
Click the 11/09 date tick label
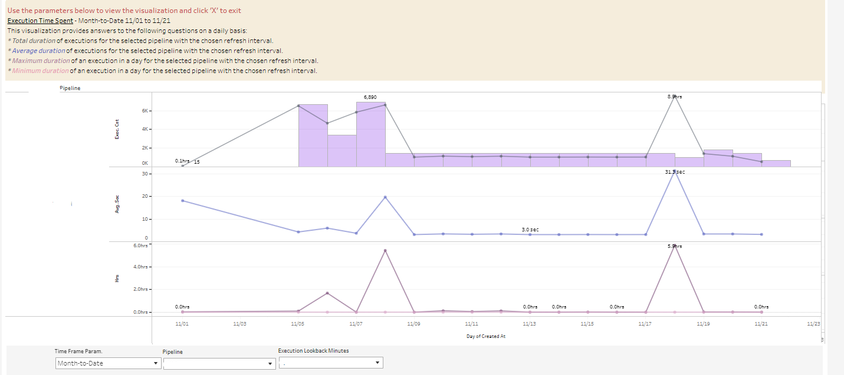pos(413,324)
